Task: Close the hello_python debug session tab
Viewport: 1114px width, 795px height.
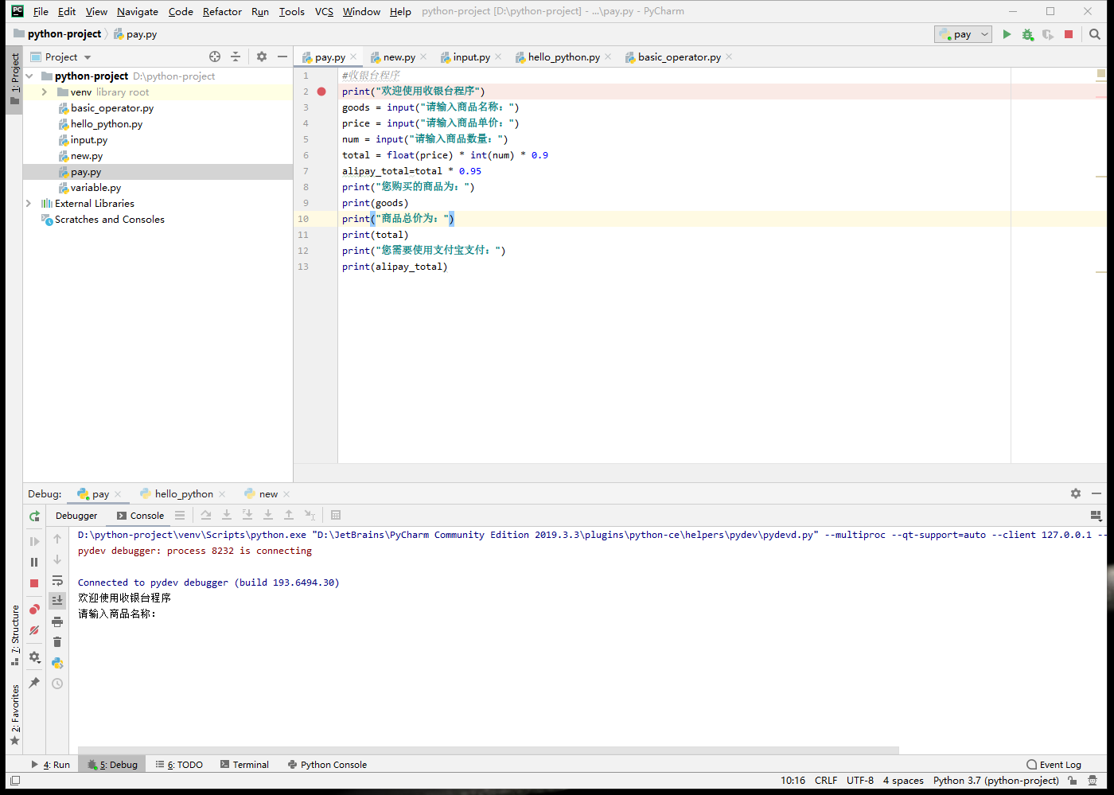Action: (222, 494)
